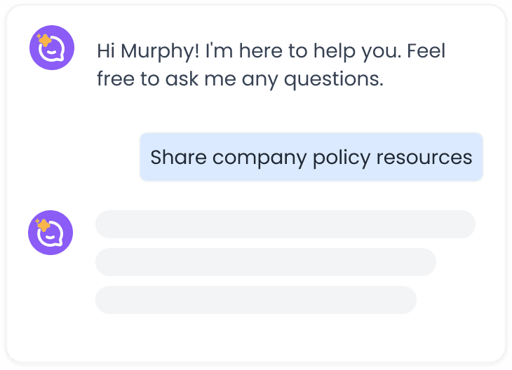This screenshot has height=370, width=512.
Task: Click the line 'free to ask me any questions.'
Action: [x=240, y=78]
